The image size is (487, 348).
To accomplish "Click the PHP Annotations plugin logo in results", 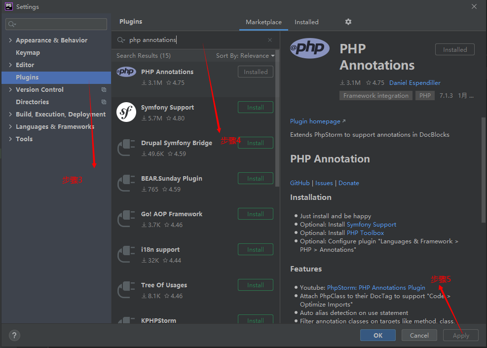I will [126, 72].
